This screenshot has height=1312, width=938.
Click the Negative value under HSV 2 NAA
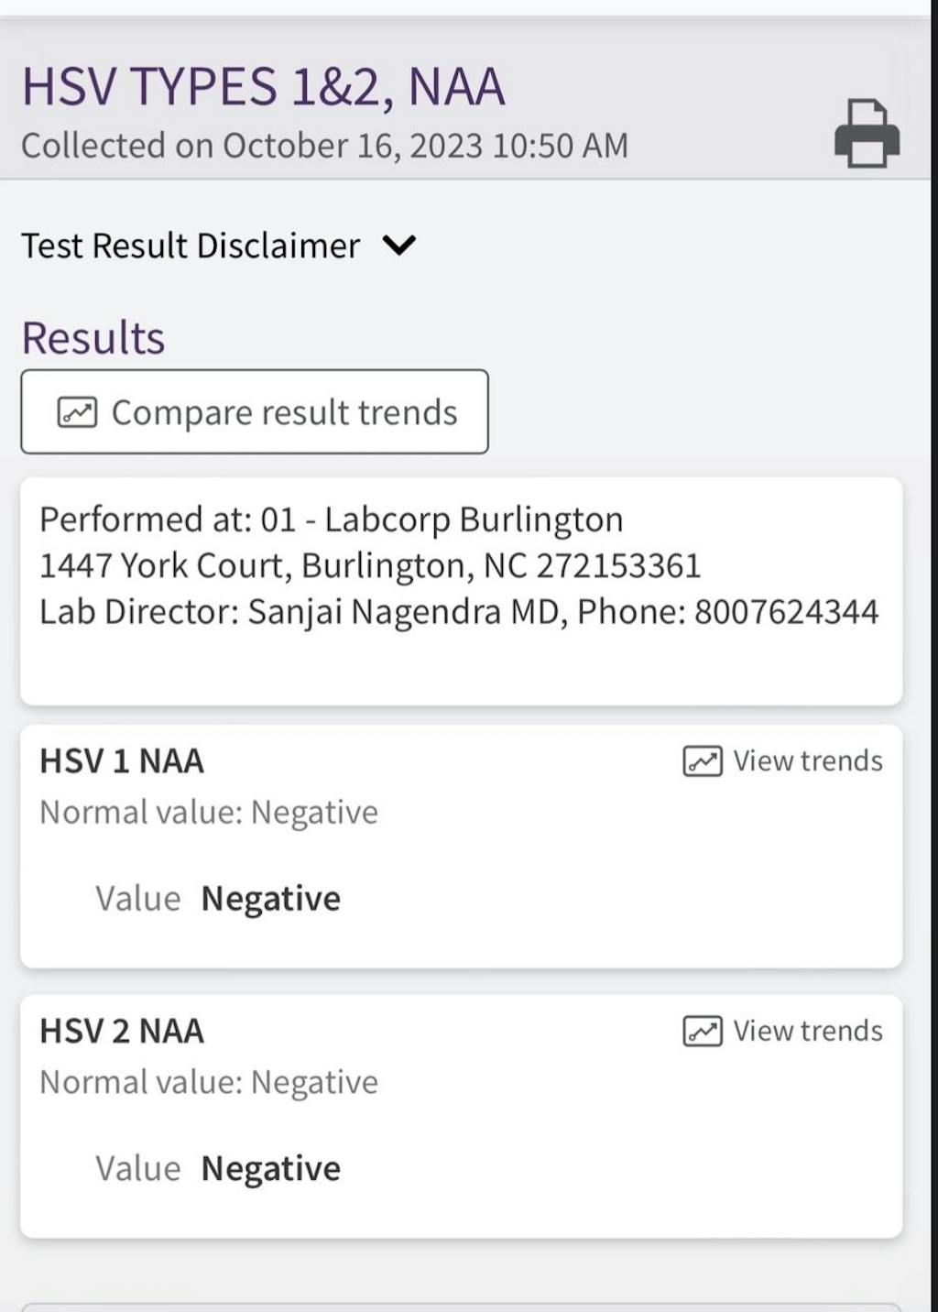pos(270,1168)
